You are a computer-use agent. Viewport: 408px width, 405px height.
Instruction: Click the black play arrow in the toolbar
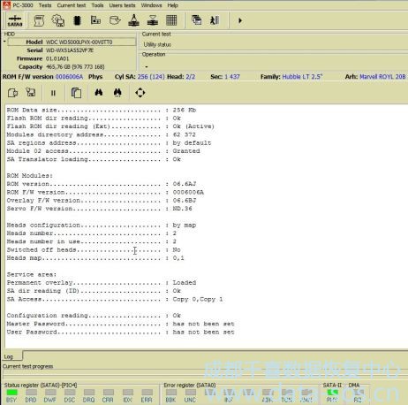[x=240, y=20]
